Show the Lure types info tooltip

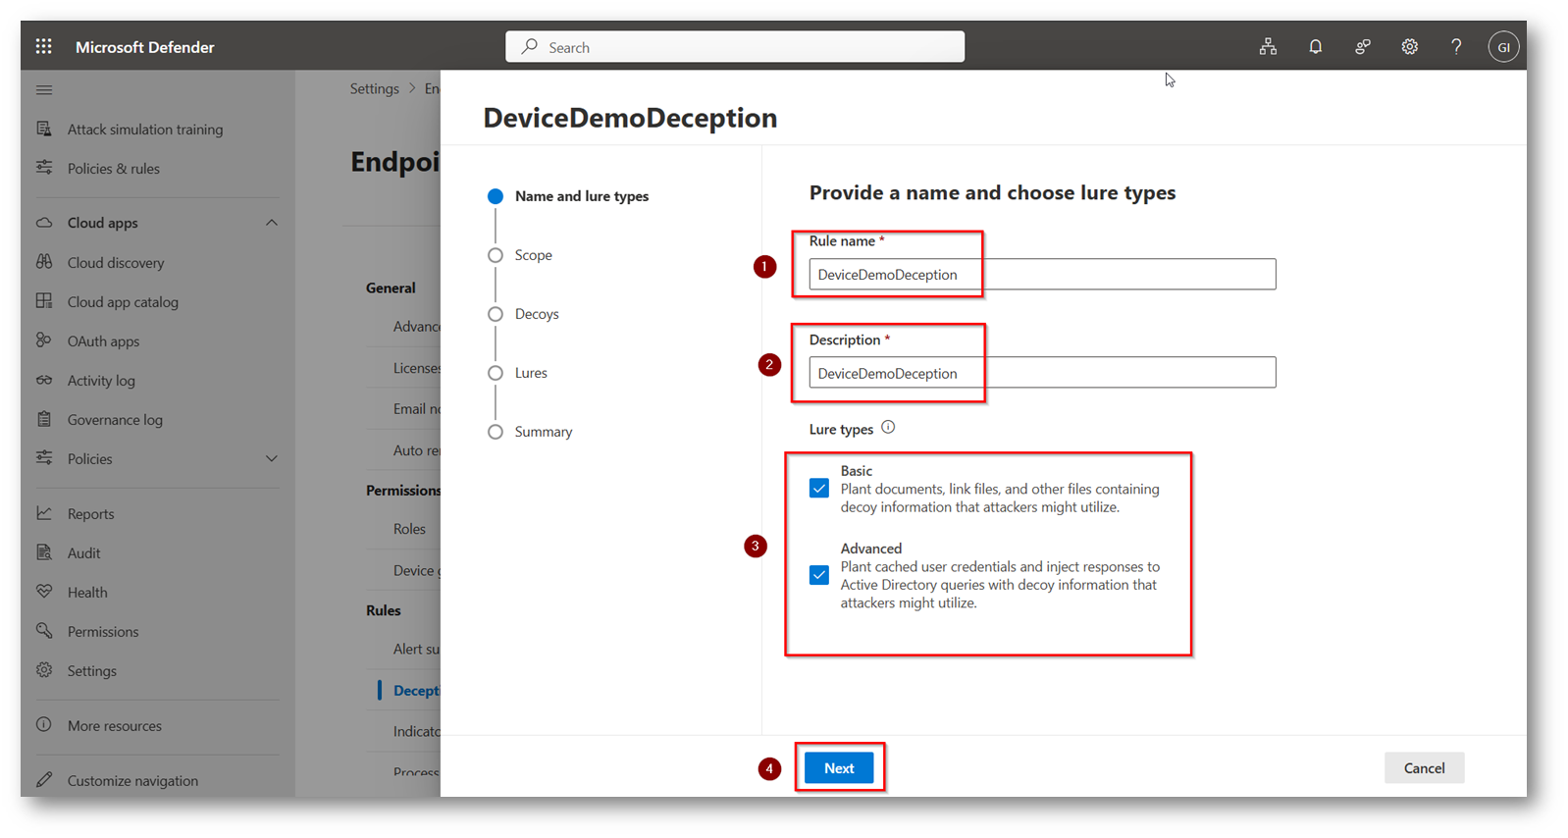click(x=888, y=428)
